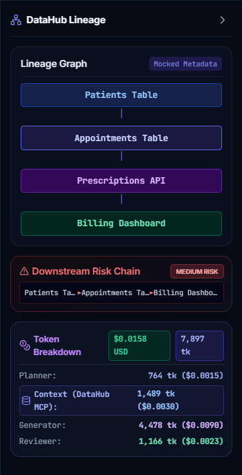Viewport: 242px width, 475px height.
Task: Click the second red arrow before Billing Dashboard
Action: pos(151,293)
